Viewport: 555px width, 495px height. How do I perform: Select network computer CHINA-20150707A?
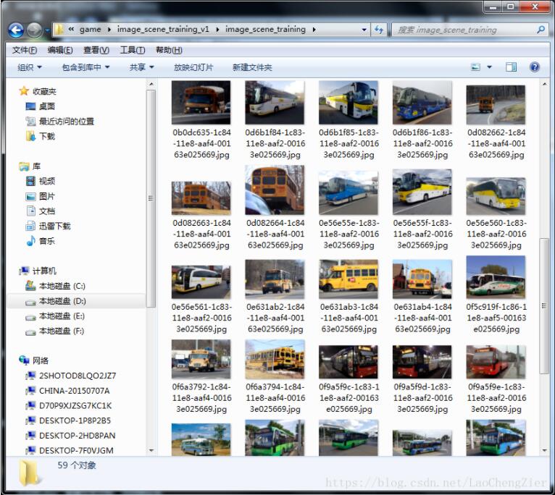pyautogui.click(x=67, y=391)
